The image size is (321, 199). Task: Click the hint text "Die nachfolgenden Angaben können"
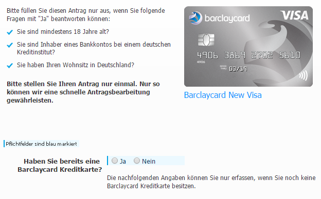[x=211, y=182]
